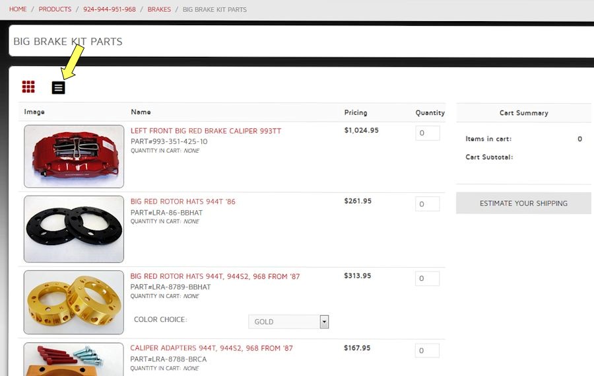
Task: Click Estimate Your Shipping button
Action: (x=523, y=204)
